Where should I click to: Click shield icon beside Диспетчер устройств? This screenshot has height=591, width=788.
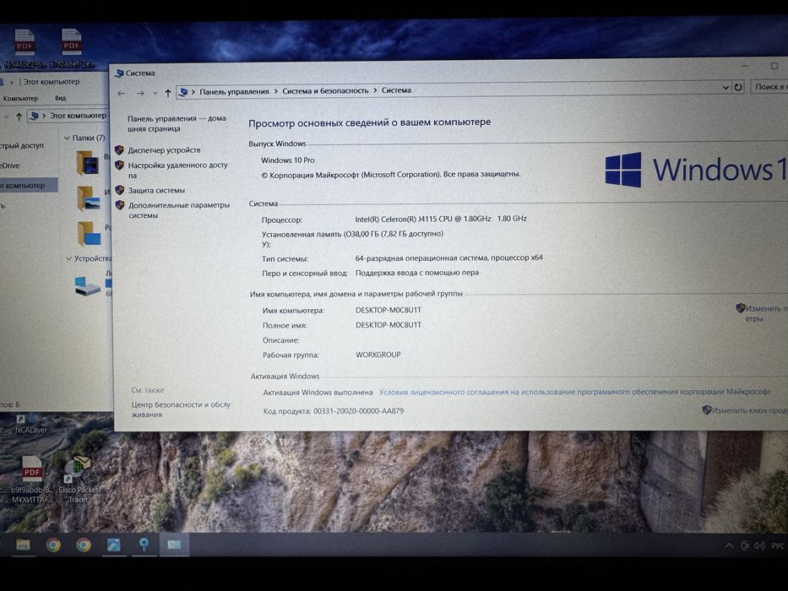(119, 149)
